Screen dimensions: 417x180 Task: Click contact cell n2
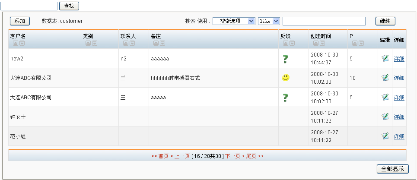coord(124,59)
